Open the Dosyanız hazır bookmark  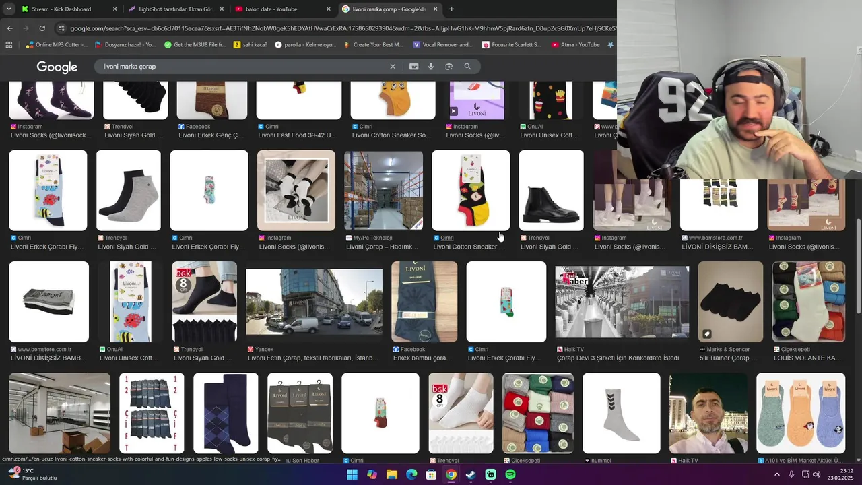(x=125, y=45)
